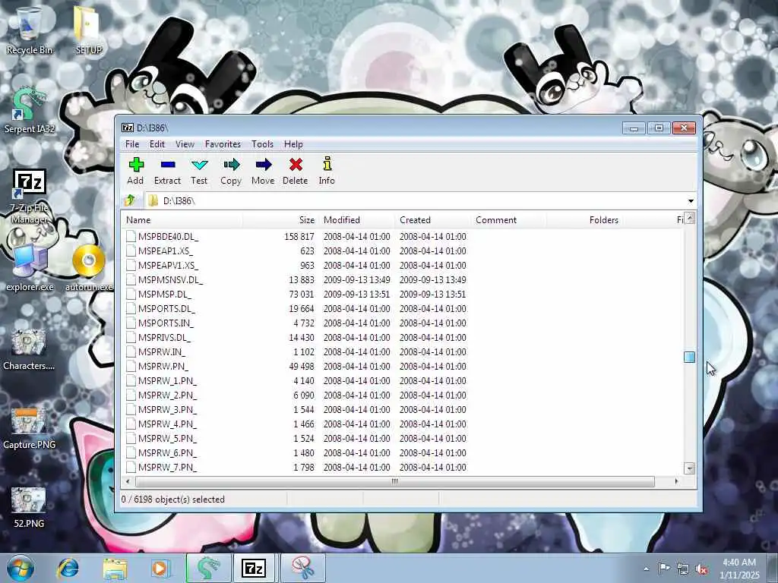Sort by the Modified column header

357,220
